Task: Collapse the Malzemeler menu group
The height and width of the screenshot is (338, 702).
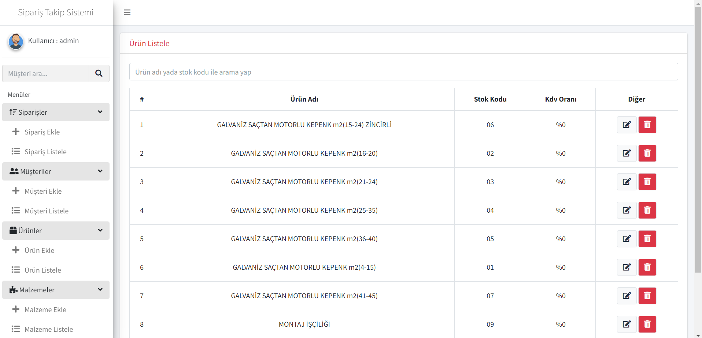Action: click(56, 290)
